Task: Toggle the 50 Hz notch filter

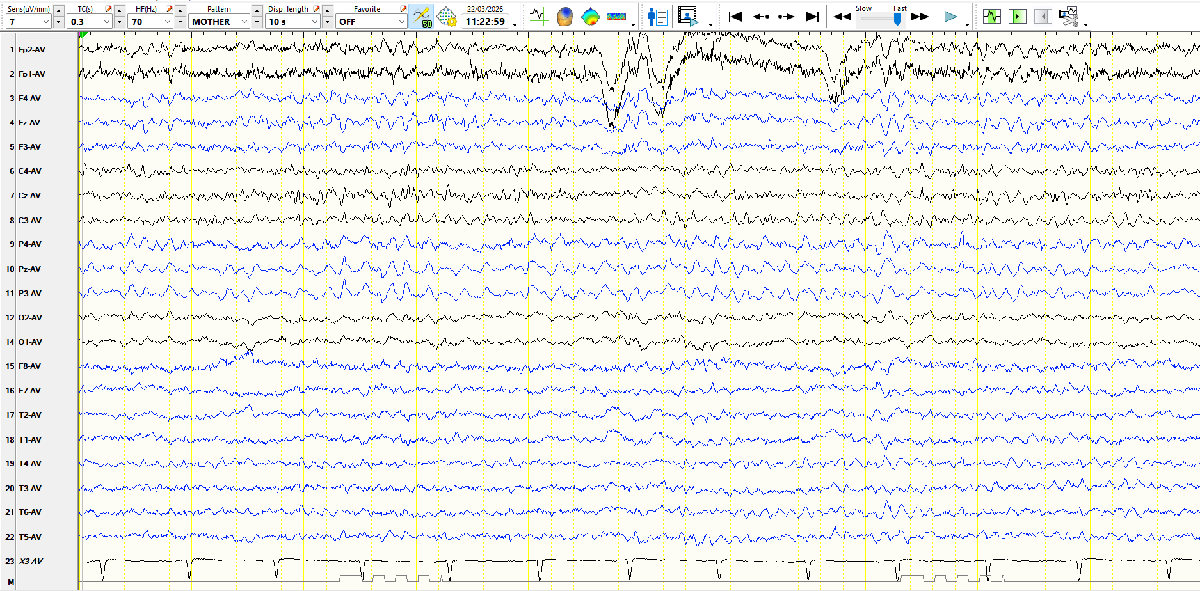Action: [x=422, y=17]
